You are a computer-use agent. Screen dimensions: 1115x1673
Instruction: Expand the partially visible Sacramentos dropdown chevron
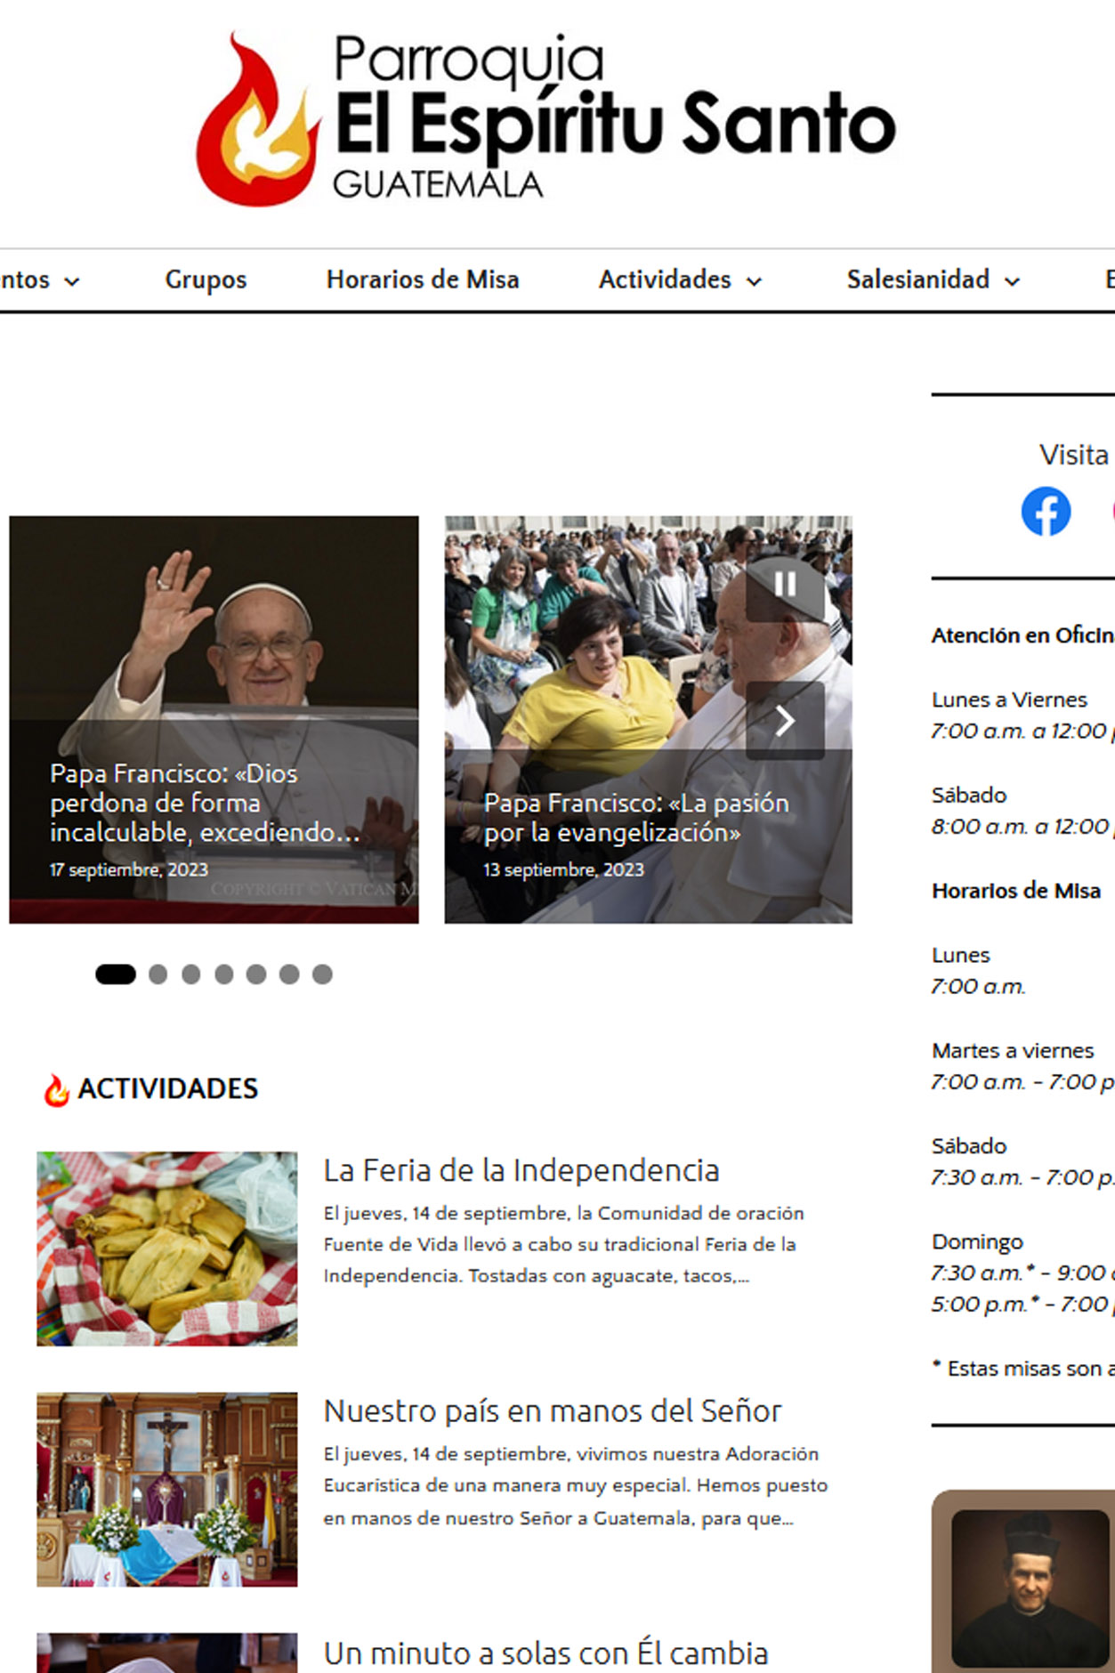(72, 282)
